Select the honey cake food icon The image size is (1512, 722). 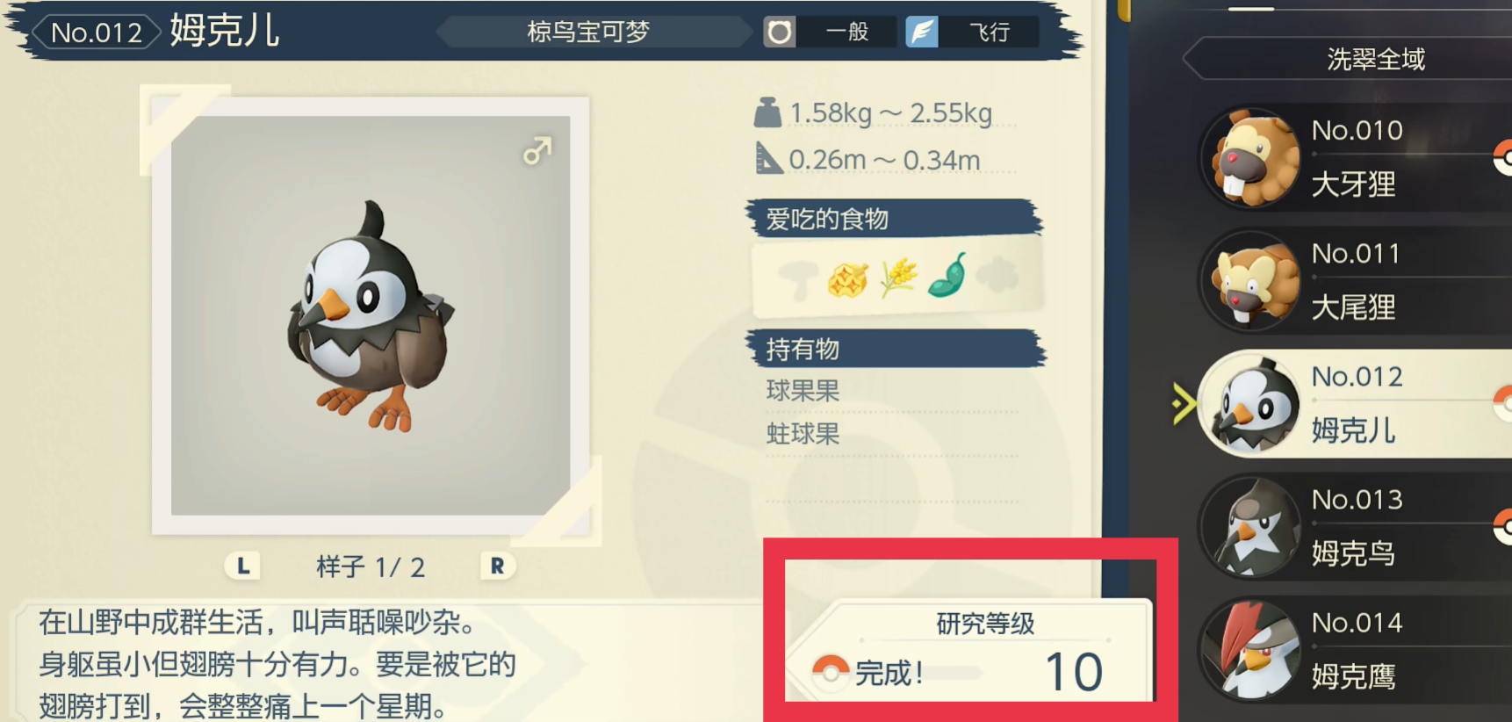coord(848,279)
